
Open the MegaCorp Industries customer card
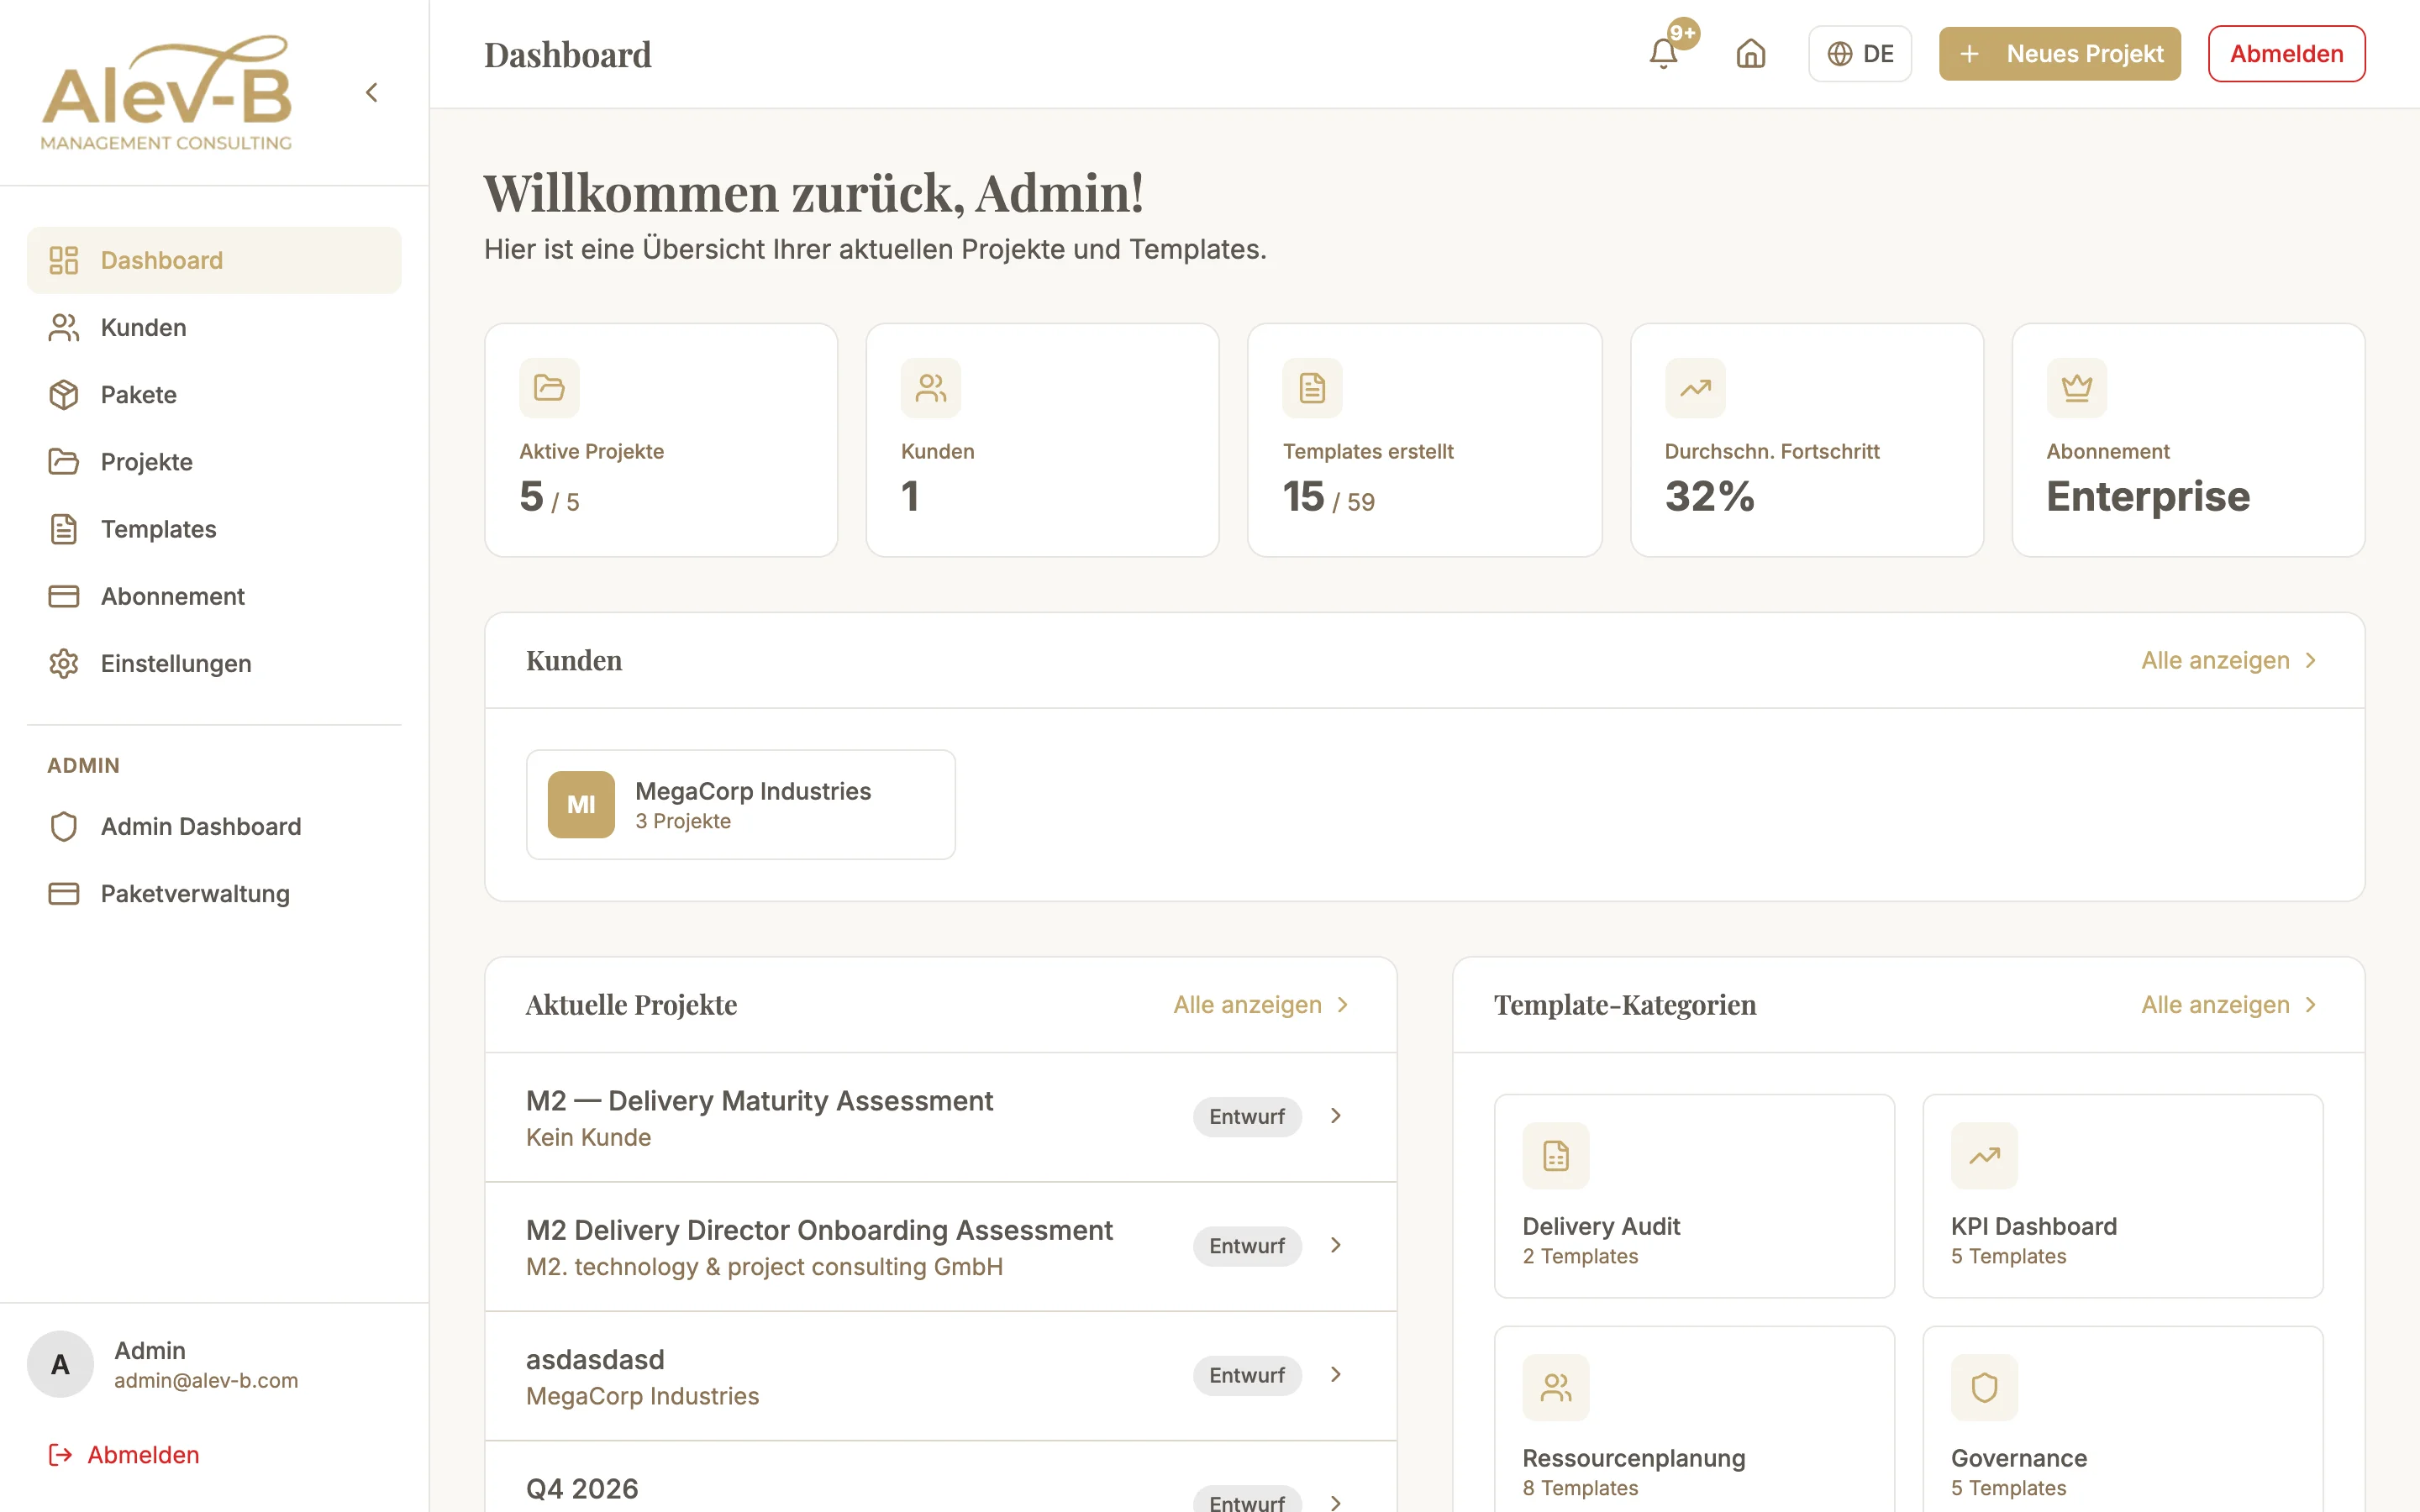[x=741, y=805]
